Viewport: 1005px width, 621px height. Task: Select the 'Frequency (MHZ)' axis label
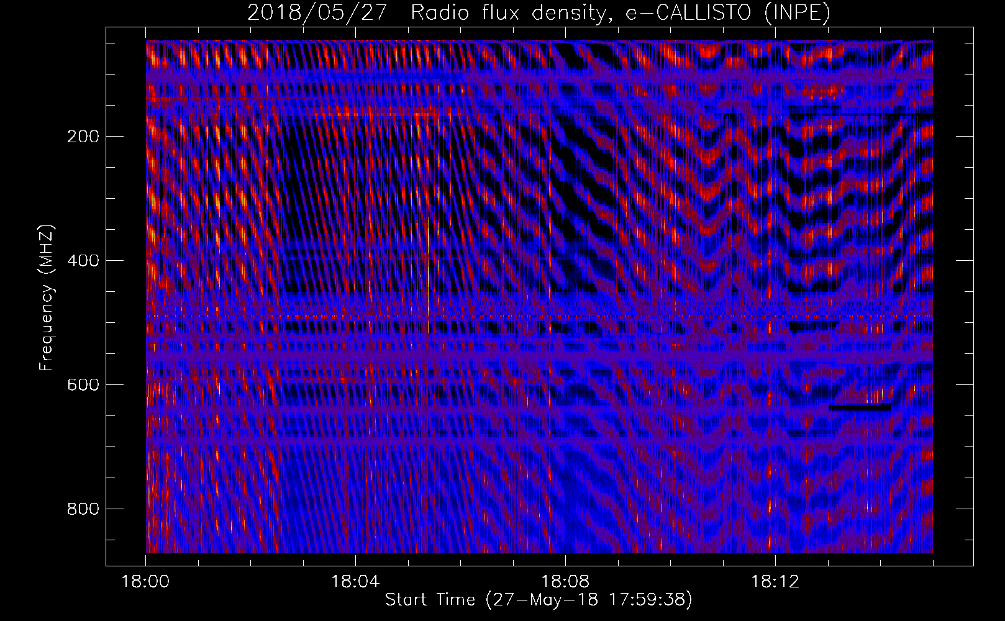[x=47, y=298]
